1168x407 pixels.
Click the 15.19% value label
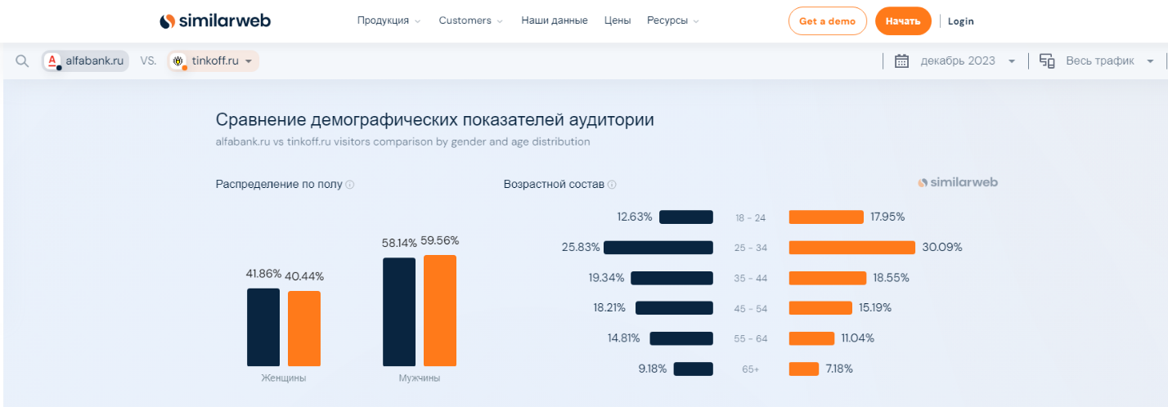coord(876,308)
